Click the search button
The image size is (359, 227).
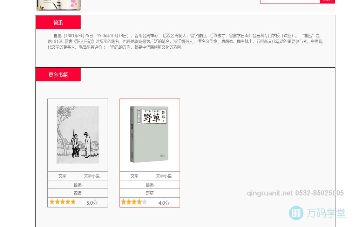[327, 0]
